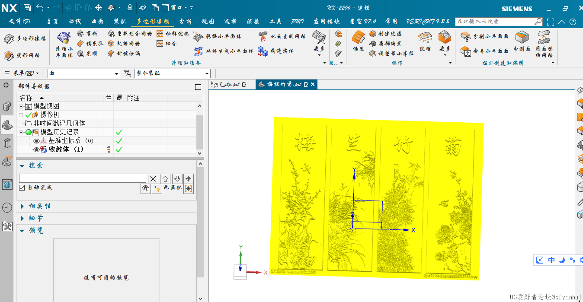
Task: Select the 分割面 divide face tool
Action: coord(522,41)
